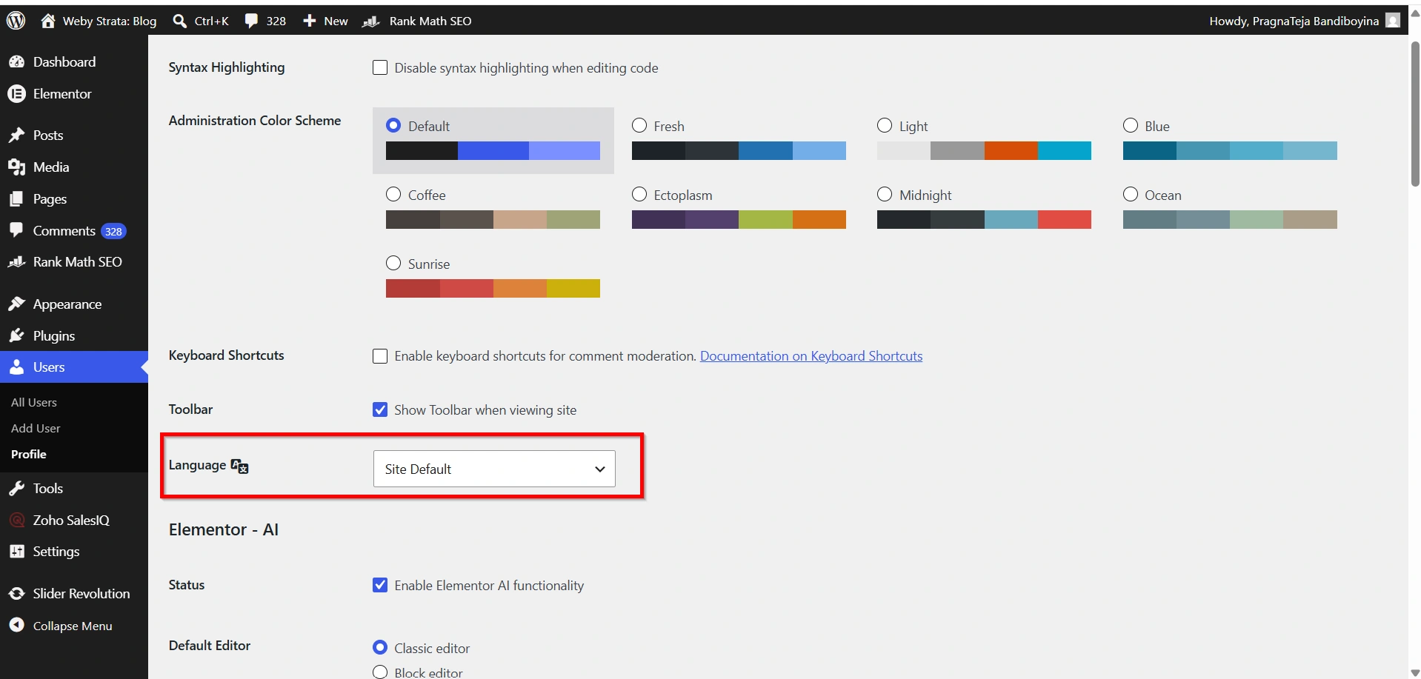Open the WordPress logo menu

16,21
